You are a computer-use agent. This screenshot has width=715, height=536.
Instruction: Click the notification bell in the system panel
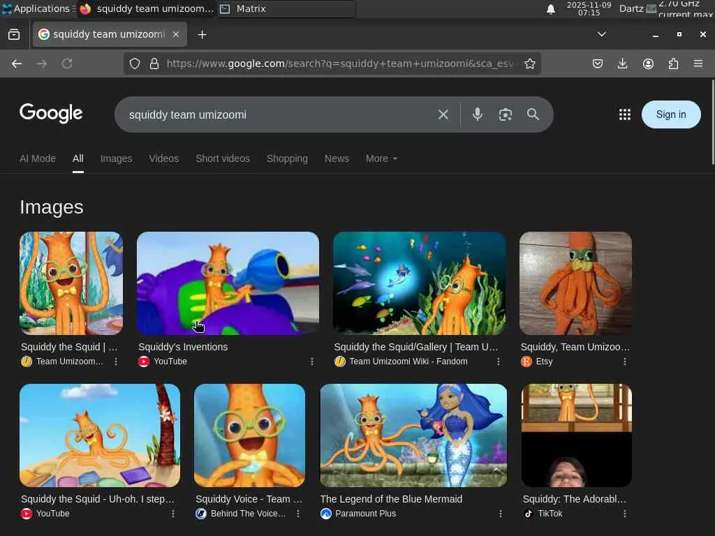(551, 9)
